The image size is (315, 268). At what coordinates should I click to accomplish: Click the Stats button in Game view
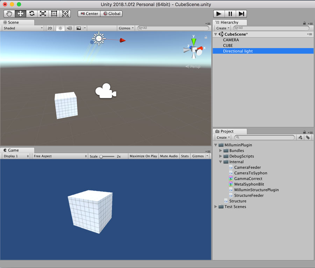coord(185,156)
